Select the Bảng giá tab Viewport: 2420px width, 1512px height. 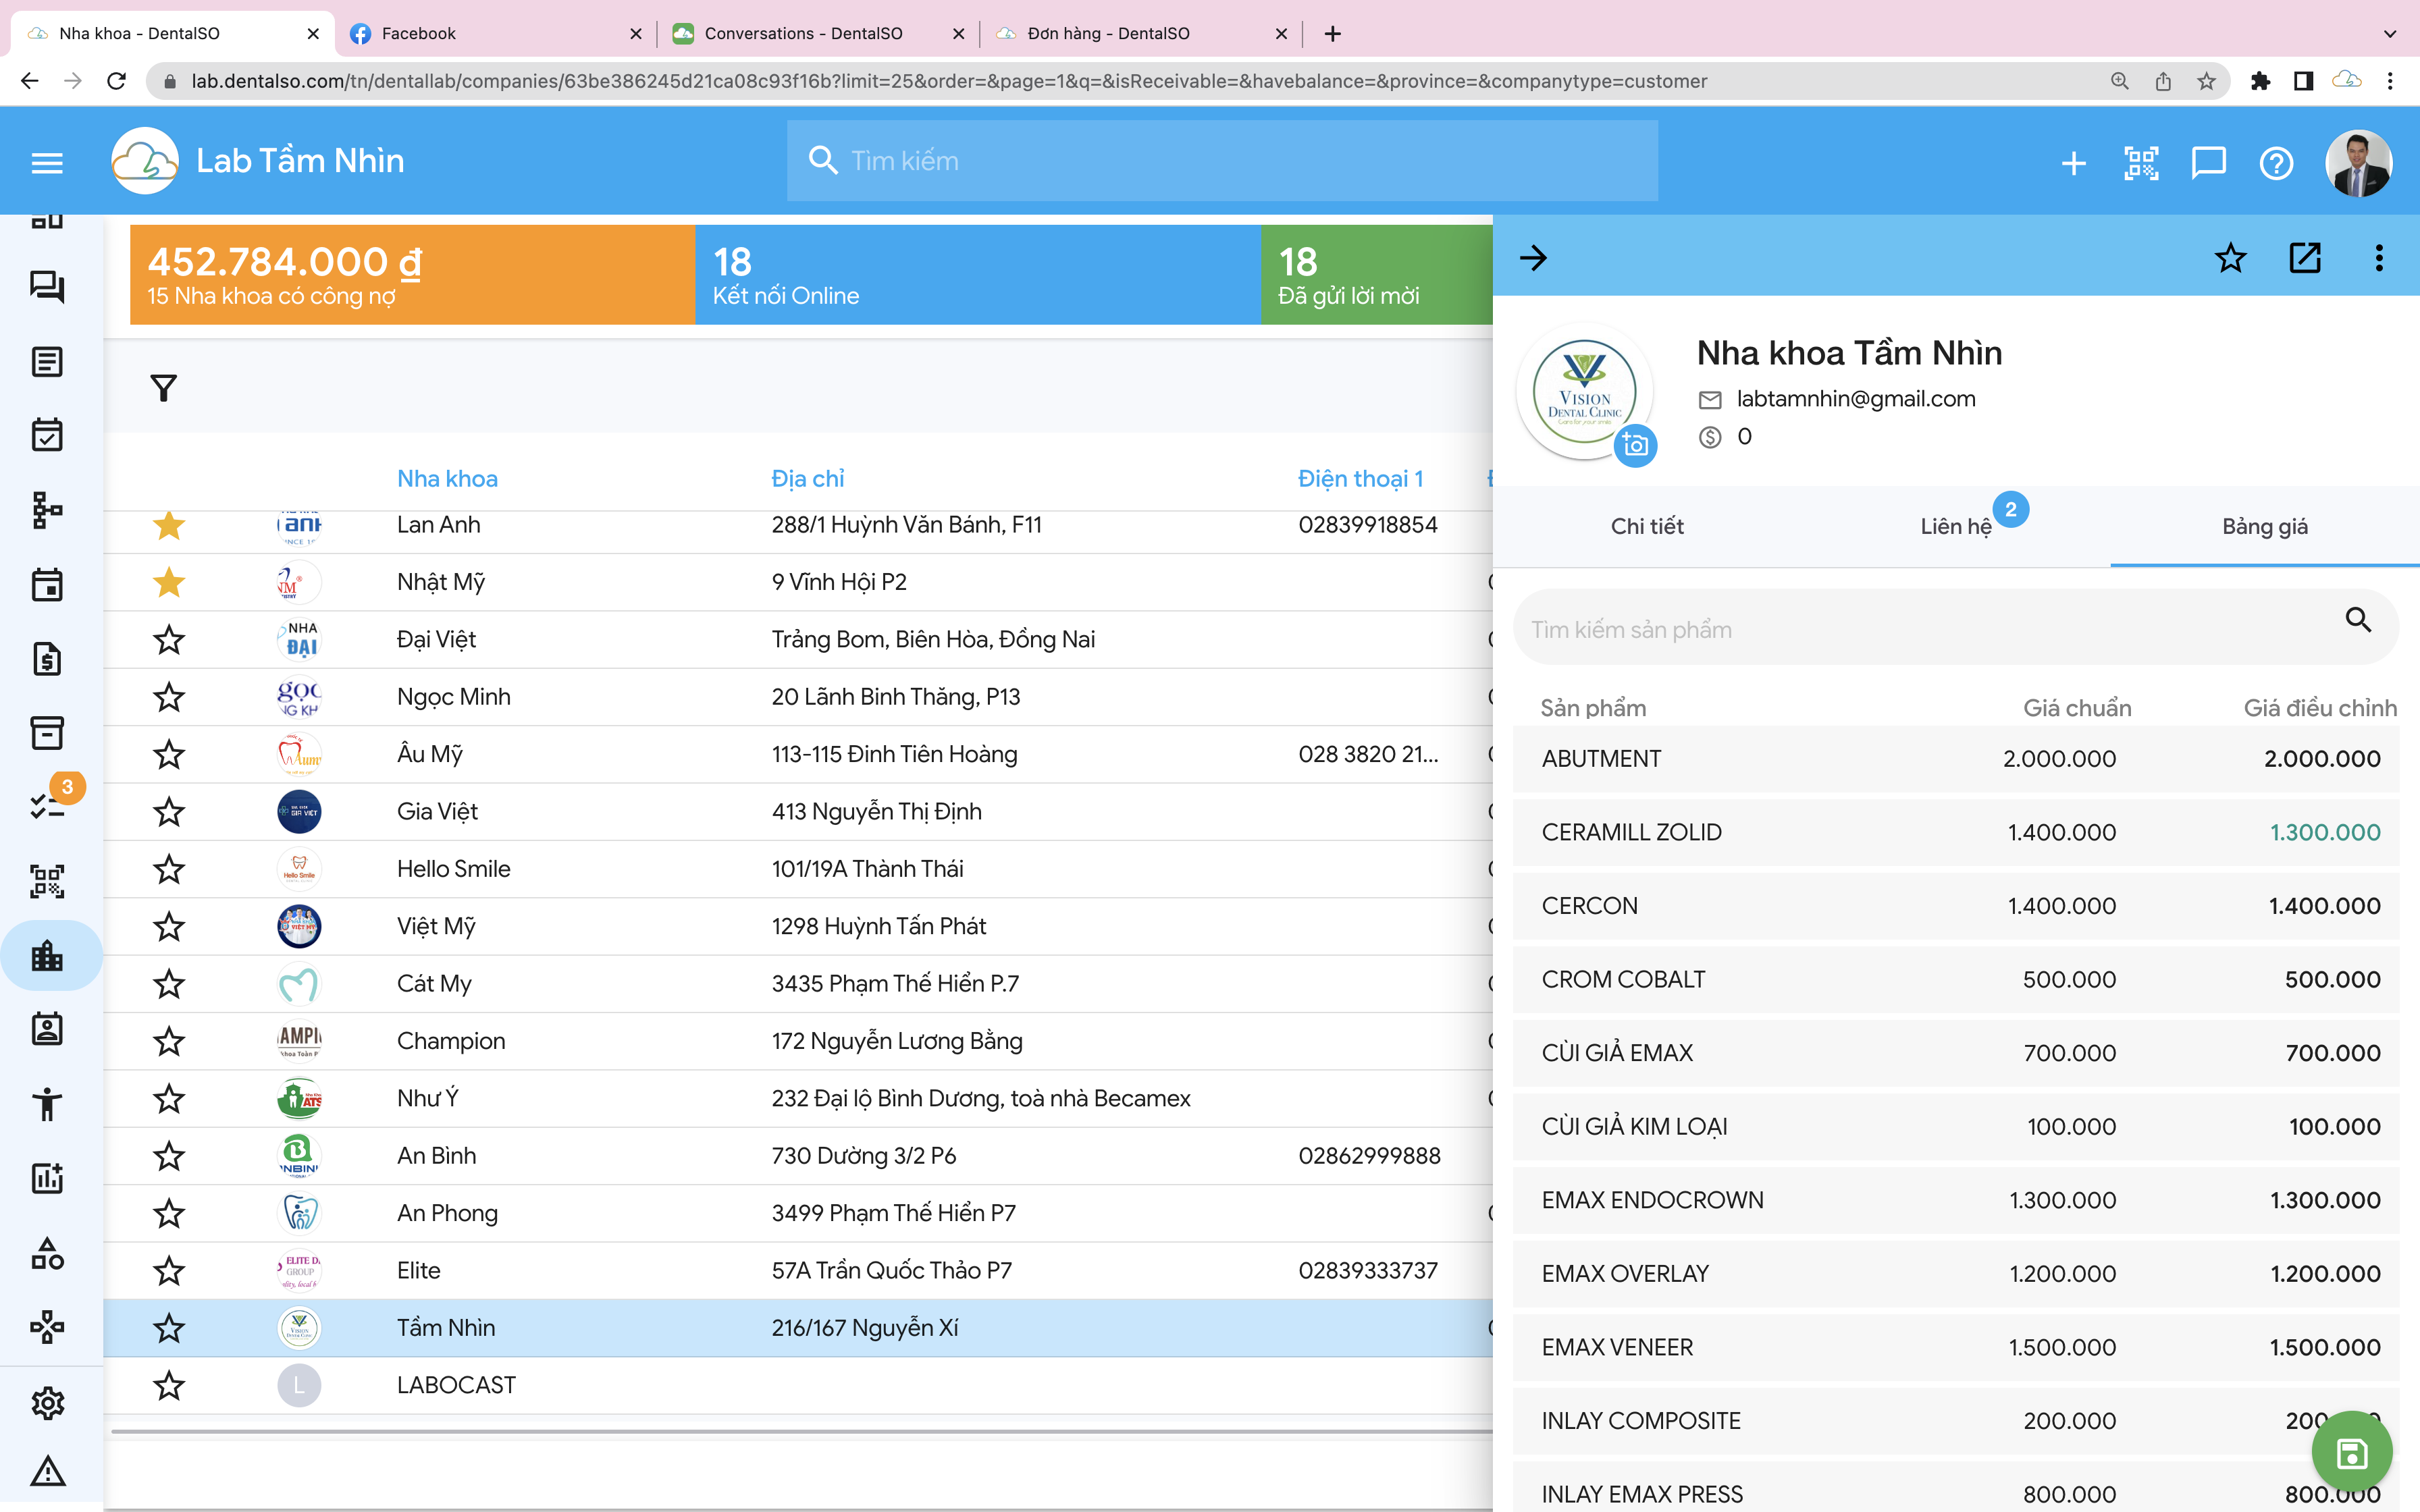pyautogui.click(x=2265, y=526)
